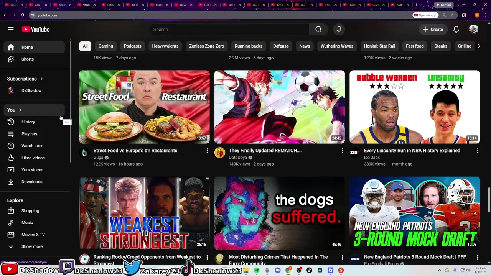Click Open in app button
Screen dimensions: 491x276
pos(425,15)
